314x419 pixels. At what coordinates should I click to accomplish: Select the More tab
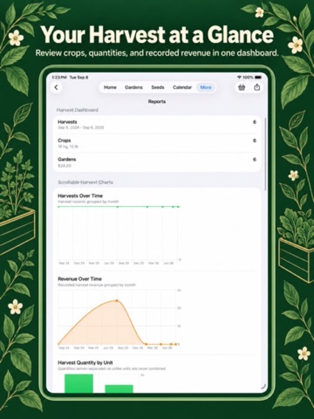coord(206,87)
